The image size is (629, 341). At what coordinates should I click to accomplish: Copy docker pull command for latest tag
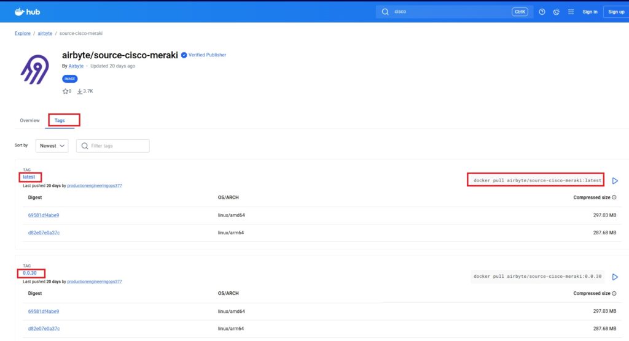click(537, 180)
